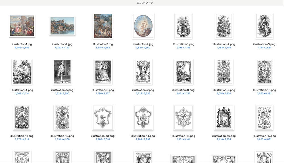
Task: Click the dimensions 3,821×4,560
Action: point(143,48)
